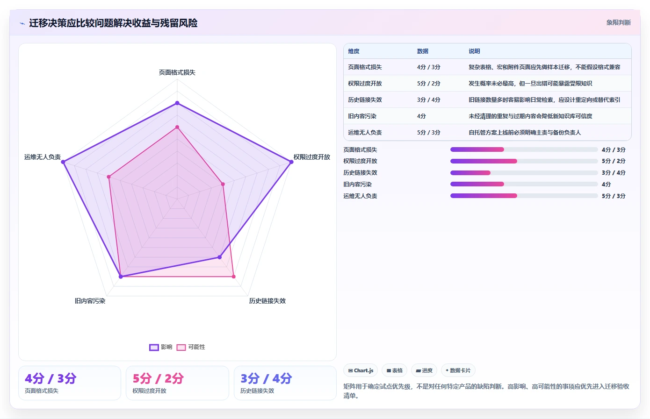Image resolution: width=650 pixels, height=419 pixels.
Task: Click the 运维无人负责 radar axis label
Action: pyautogui.click(x=43, y=157)
